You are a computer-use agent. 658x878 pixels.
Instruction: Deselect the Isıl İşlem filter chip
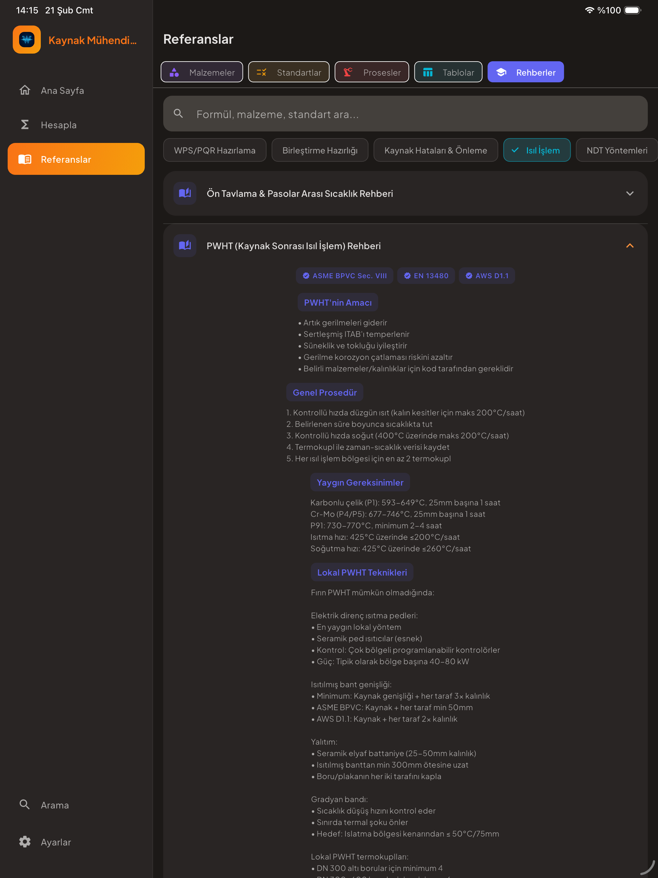[x=537, y=150]
